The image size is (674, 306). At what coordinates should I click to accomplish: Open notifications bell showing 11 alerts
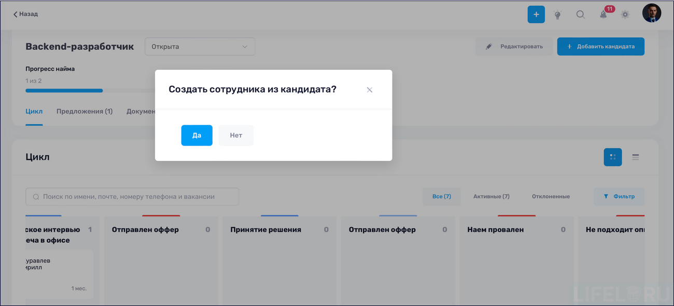click(603, 14)
